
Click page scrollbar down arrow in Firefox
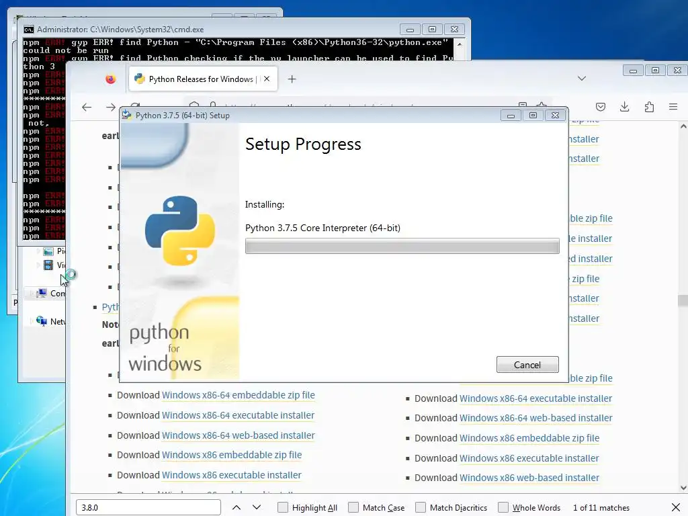click(683, 488)
